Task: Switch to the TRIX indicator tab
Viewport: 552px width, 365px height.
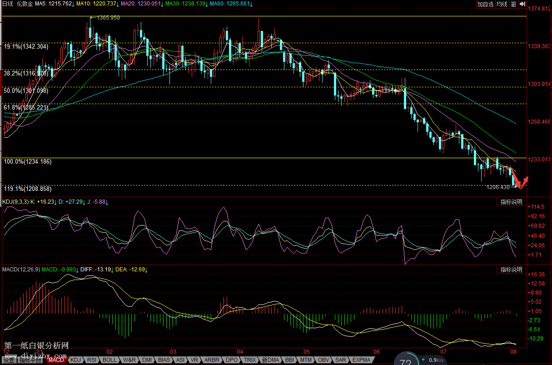Action: 250,360
